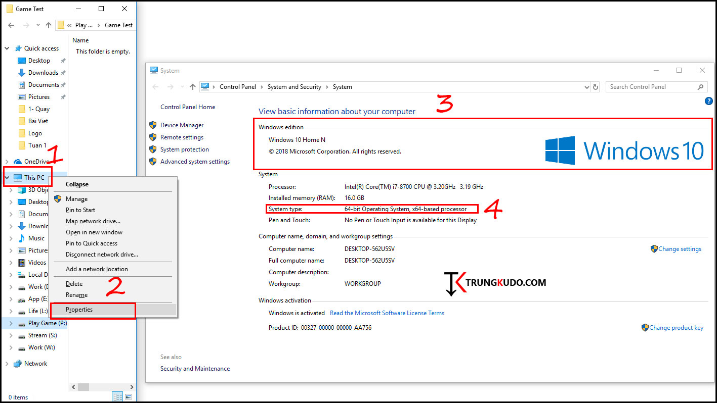Choose Map network drive...

tap(113, 221)
